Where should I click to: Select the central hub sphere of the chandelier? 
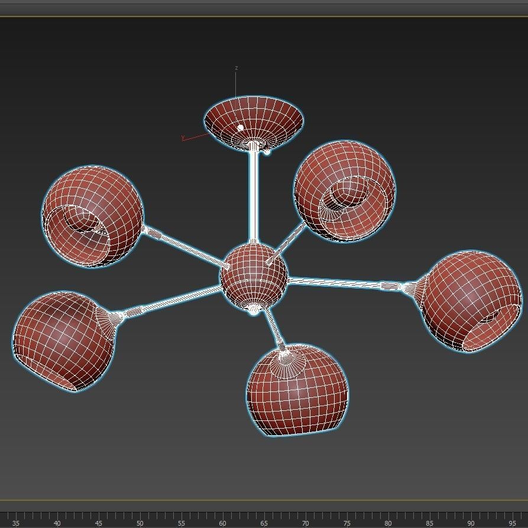click(254, 276)
